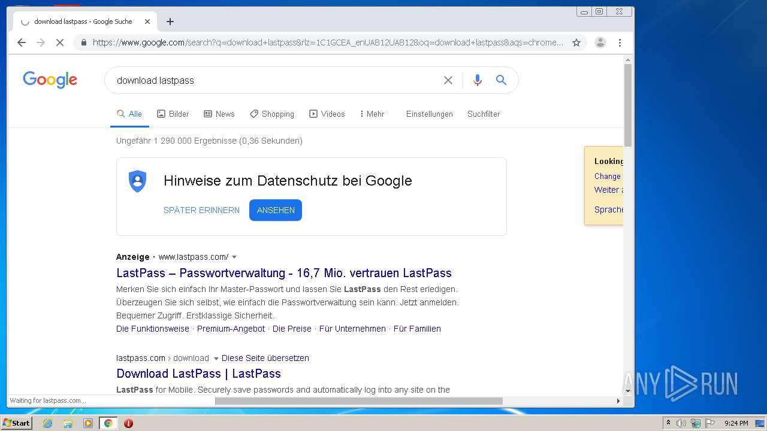
Task: Launch Internet Explorer from taskbar
Action: [x=47, y=423]
